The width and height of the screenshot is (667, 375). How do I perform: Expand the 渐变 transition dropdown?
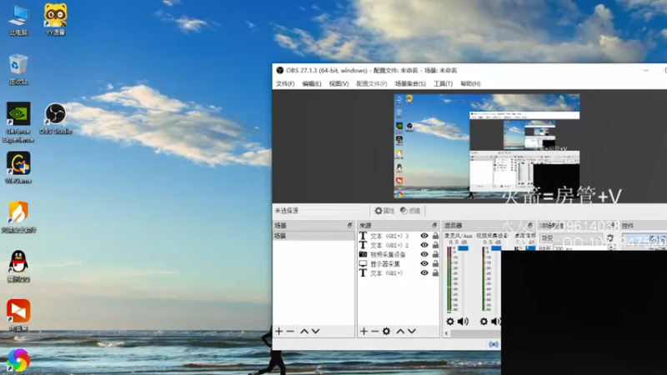571,237
